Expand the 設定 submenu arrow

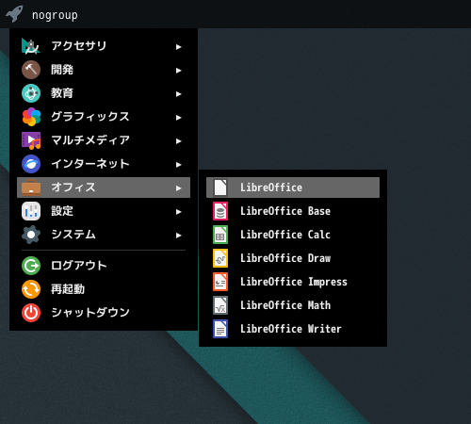(178, 212)
